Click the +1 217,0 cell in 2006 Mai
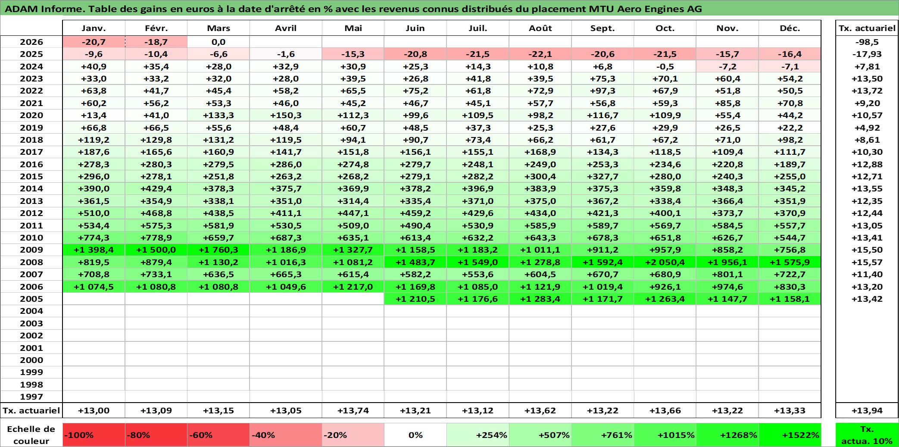The image size is (899, 447). [353, 287]
